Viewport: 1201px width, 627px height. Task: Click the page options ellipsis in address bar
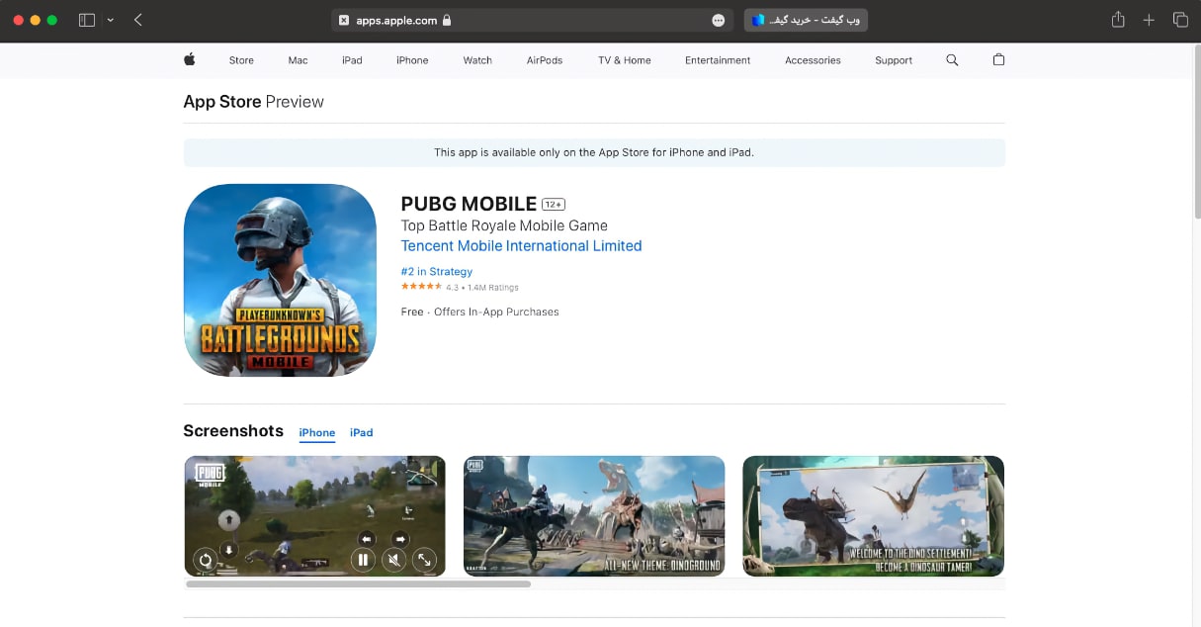pyautogui.click(x=719, y=20)
